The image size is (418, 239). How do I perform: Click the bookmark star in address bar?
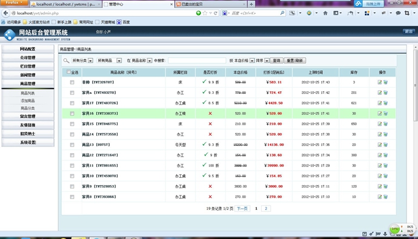(205, 13)
